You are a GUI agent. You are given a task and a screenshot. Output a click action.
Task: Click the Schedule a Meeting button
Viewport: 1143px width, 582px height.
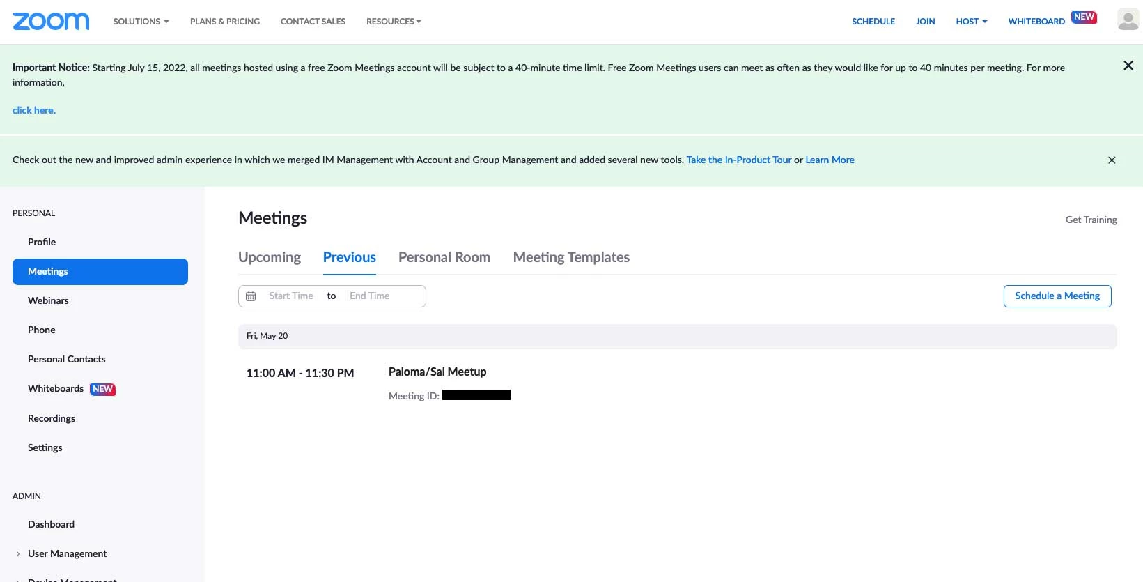[x=1057, y=296]
